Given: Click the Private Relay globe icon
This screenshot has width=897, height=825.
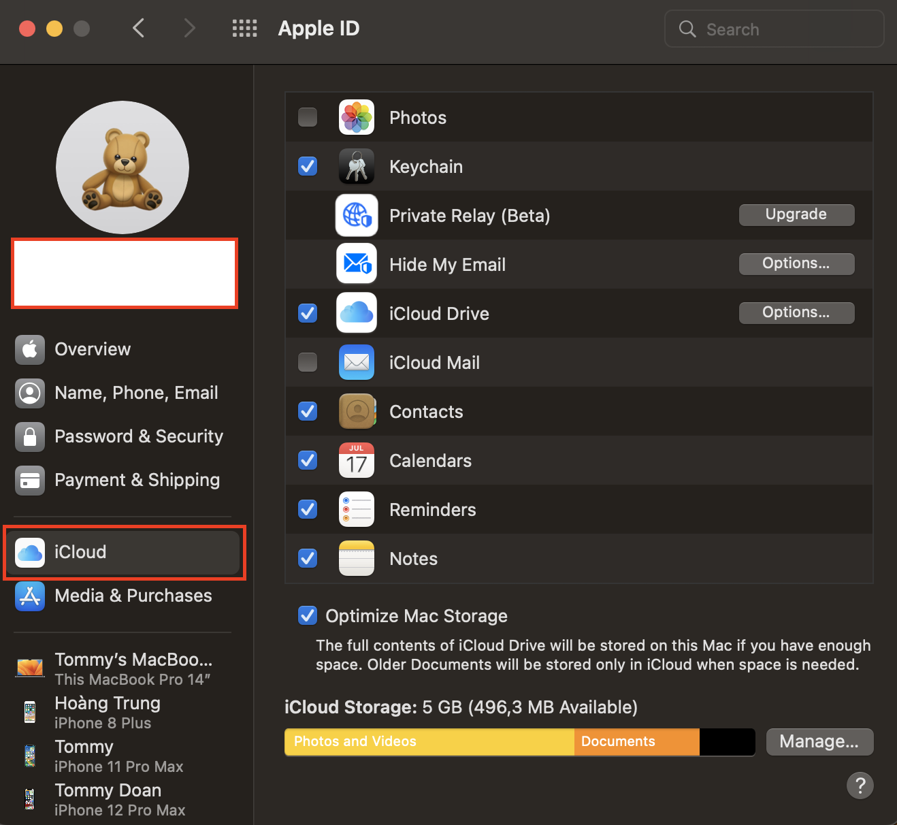Looking at the screenshot, I should [x=357, y=215].
